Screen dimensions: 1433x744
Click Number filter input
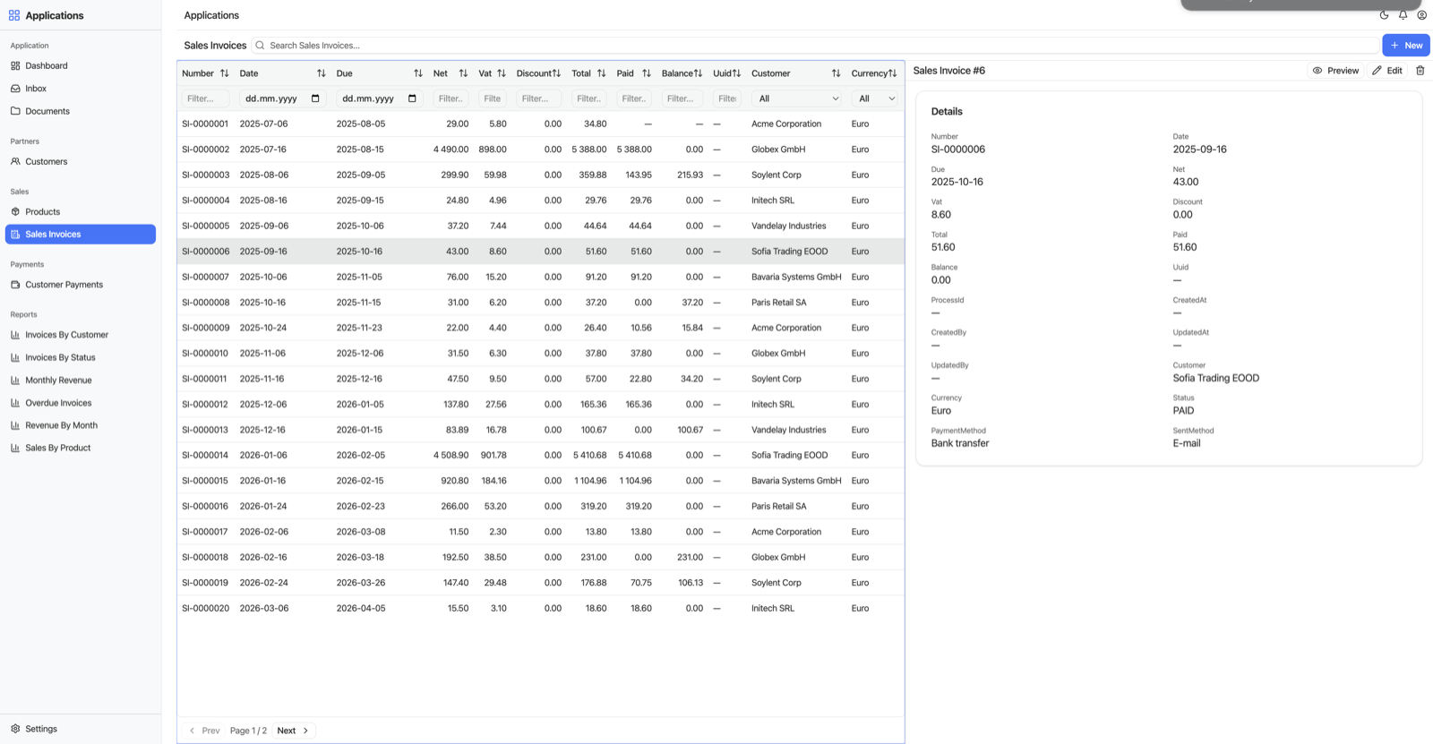click(x=205, y=98)
